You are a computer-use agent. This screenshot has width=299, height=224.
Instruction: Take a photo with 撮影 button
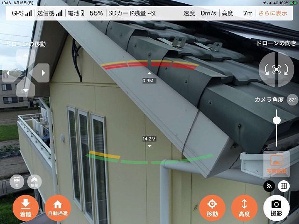tap(276, 208)
